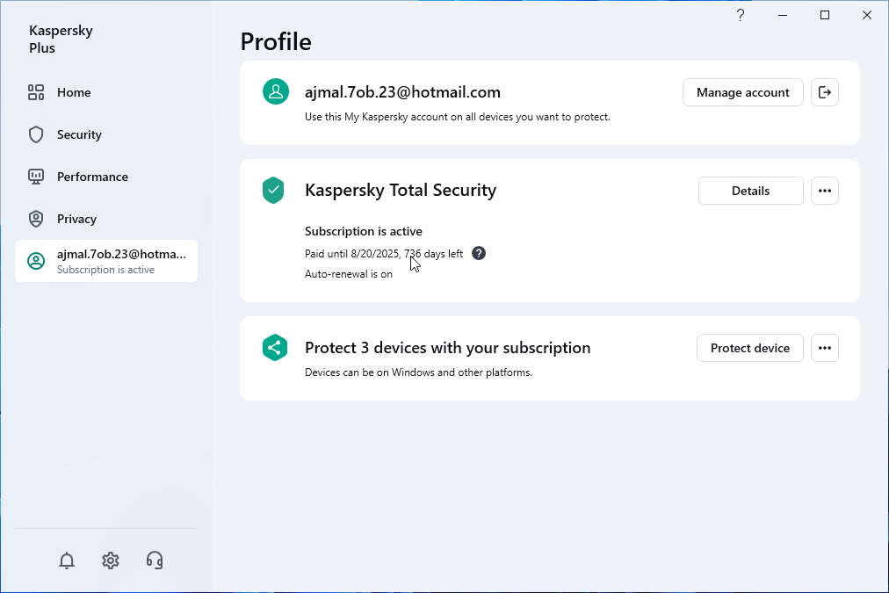
Task: Click Protect 3 devices with your subscription heading
Action: click(448, 348)
